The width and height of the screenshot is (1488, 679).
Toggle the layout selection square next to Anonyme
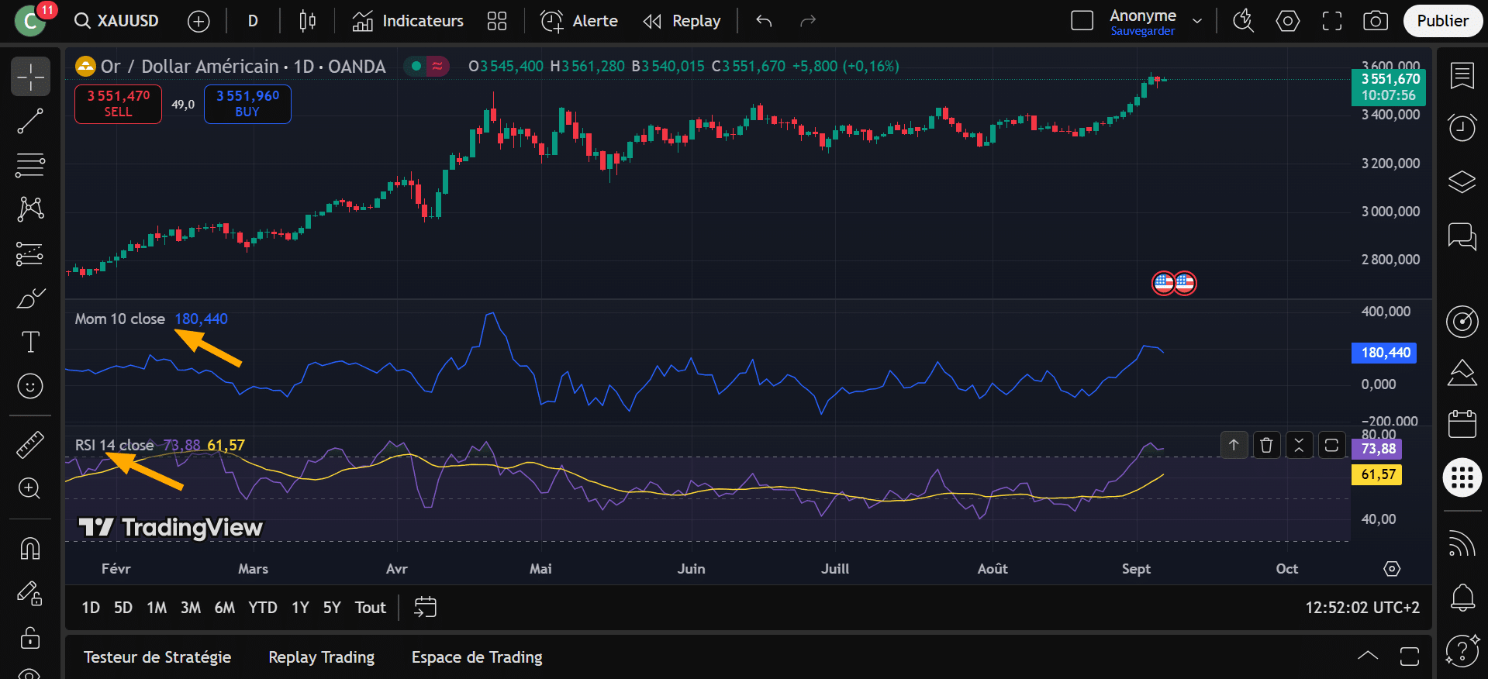[x=1082, y=21]
